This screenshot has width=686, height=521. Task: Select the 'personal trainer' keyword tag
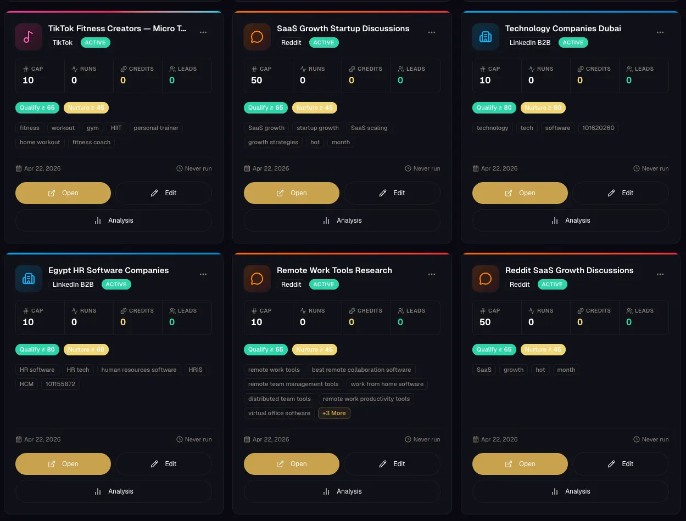click(x=156, y=128)
